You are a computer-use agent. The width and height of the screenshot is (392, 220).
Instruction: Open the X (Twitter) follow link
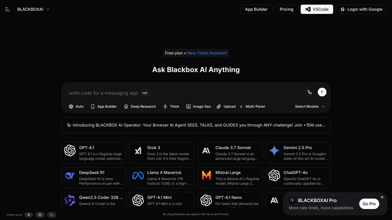point(28,215)
